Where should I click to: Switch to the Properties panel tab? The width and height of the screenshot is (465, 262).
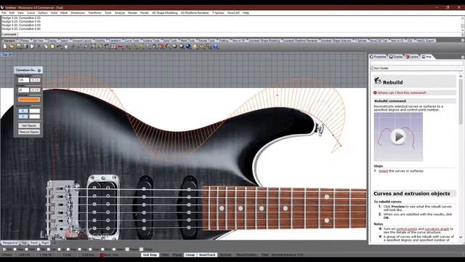(x=379, y=57)
